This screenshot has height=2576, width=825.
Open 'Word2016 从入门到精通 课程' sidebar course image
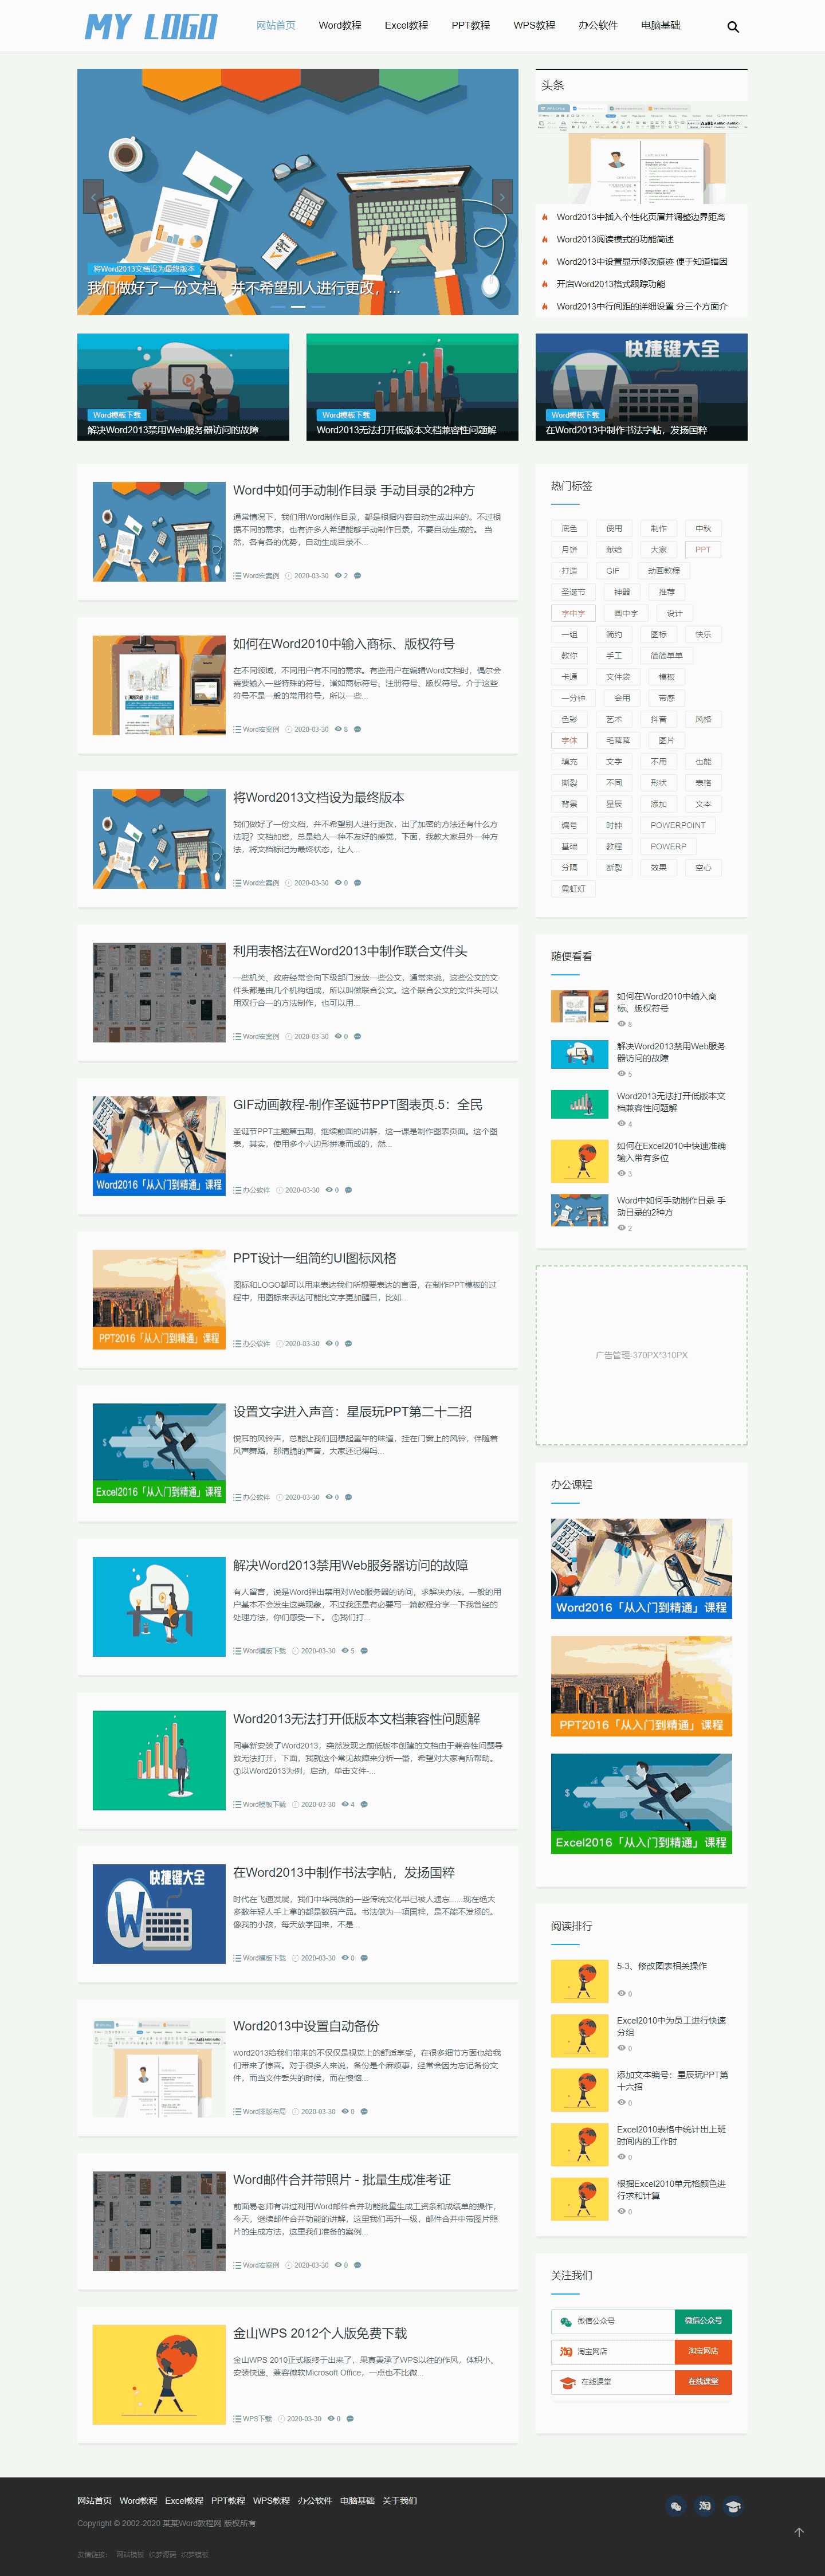[x=641, y=1568]
